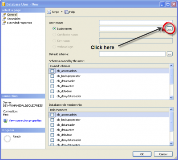Click the connection properties icon
The image size is (178, 160).
pos(5,120)
